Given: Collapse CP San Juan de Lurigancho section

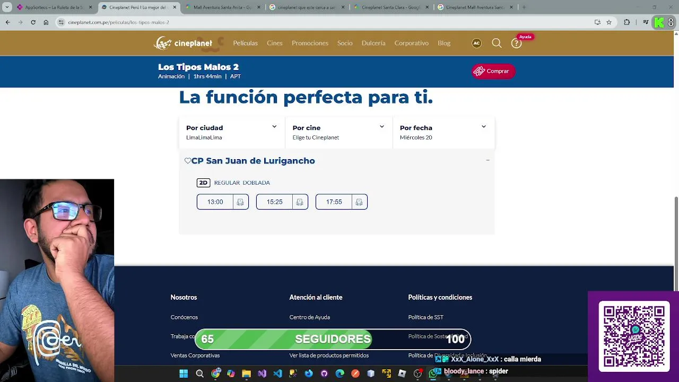Looking at the screenshot, I should [488, 160].
